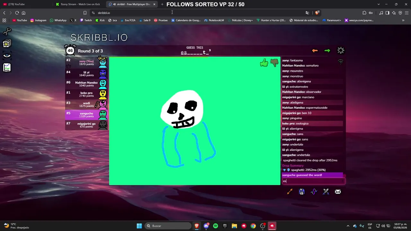Open the Eva FCEA bookmark
411x231 pixels.
[128, 20]
